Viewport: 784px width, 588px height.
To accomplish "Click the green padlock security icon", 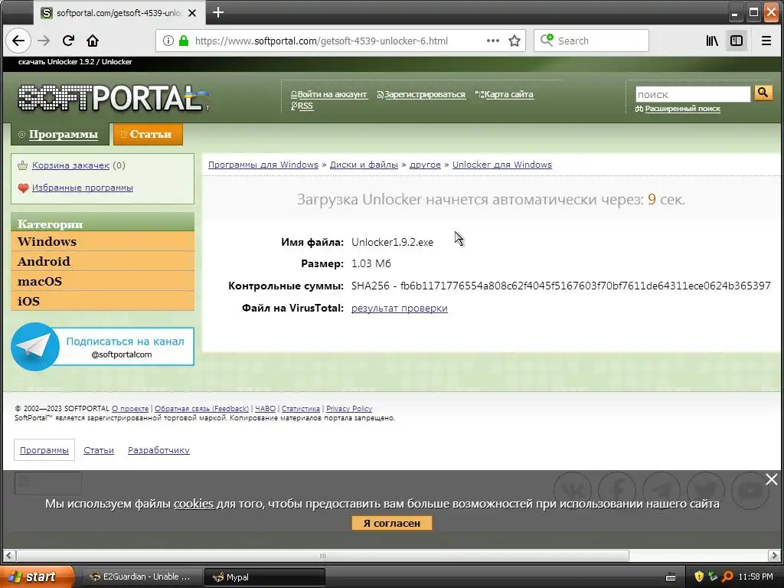I will [x=184, y=41].
